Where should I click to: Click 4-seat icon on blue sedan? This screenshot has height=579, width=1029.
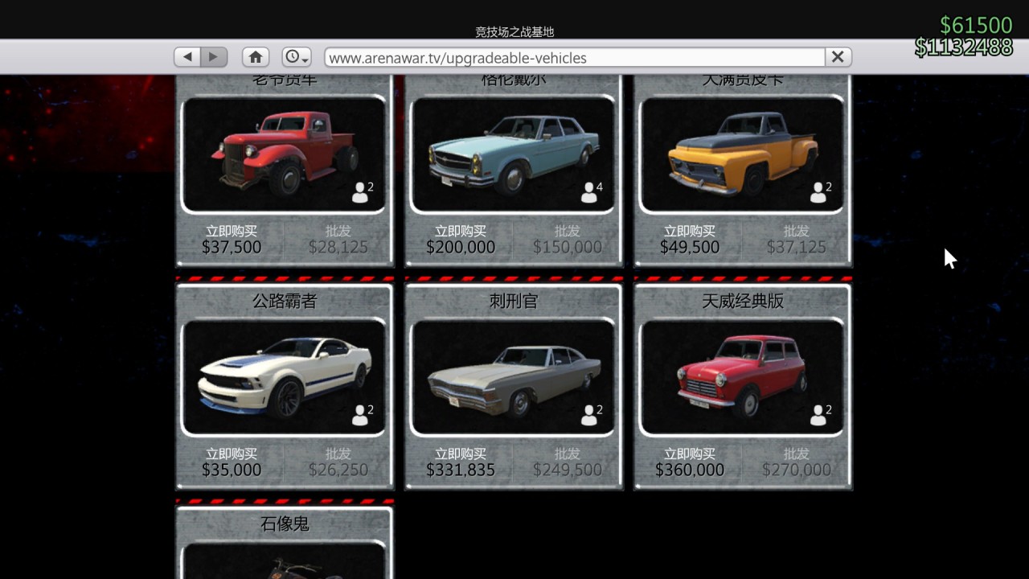pos(592,192)
